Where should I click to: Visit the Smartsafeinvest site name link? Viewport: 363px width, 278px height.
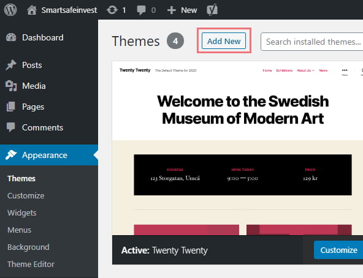69,10
